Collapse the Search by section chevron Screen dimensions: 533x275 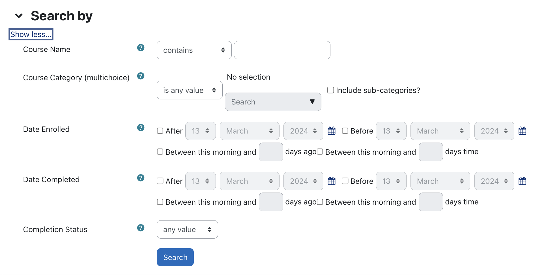[19, 16]
